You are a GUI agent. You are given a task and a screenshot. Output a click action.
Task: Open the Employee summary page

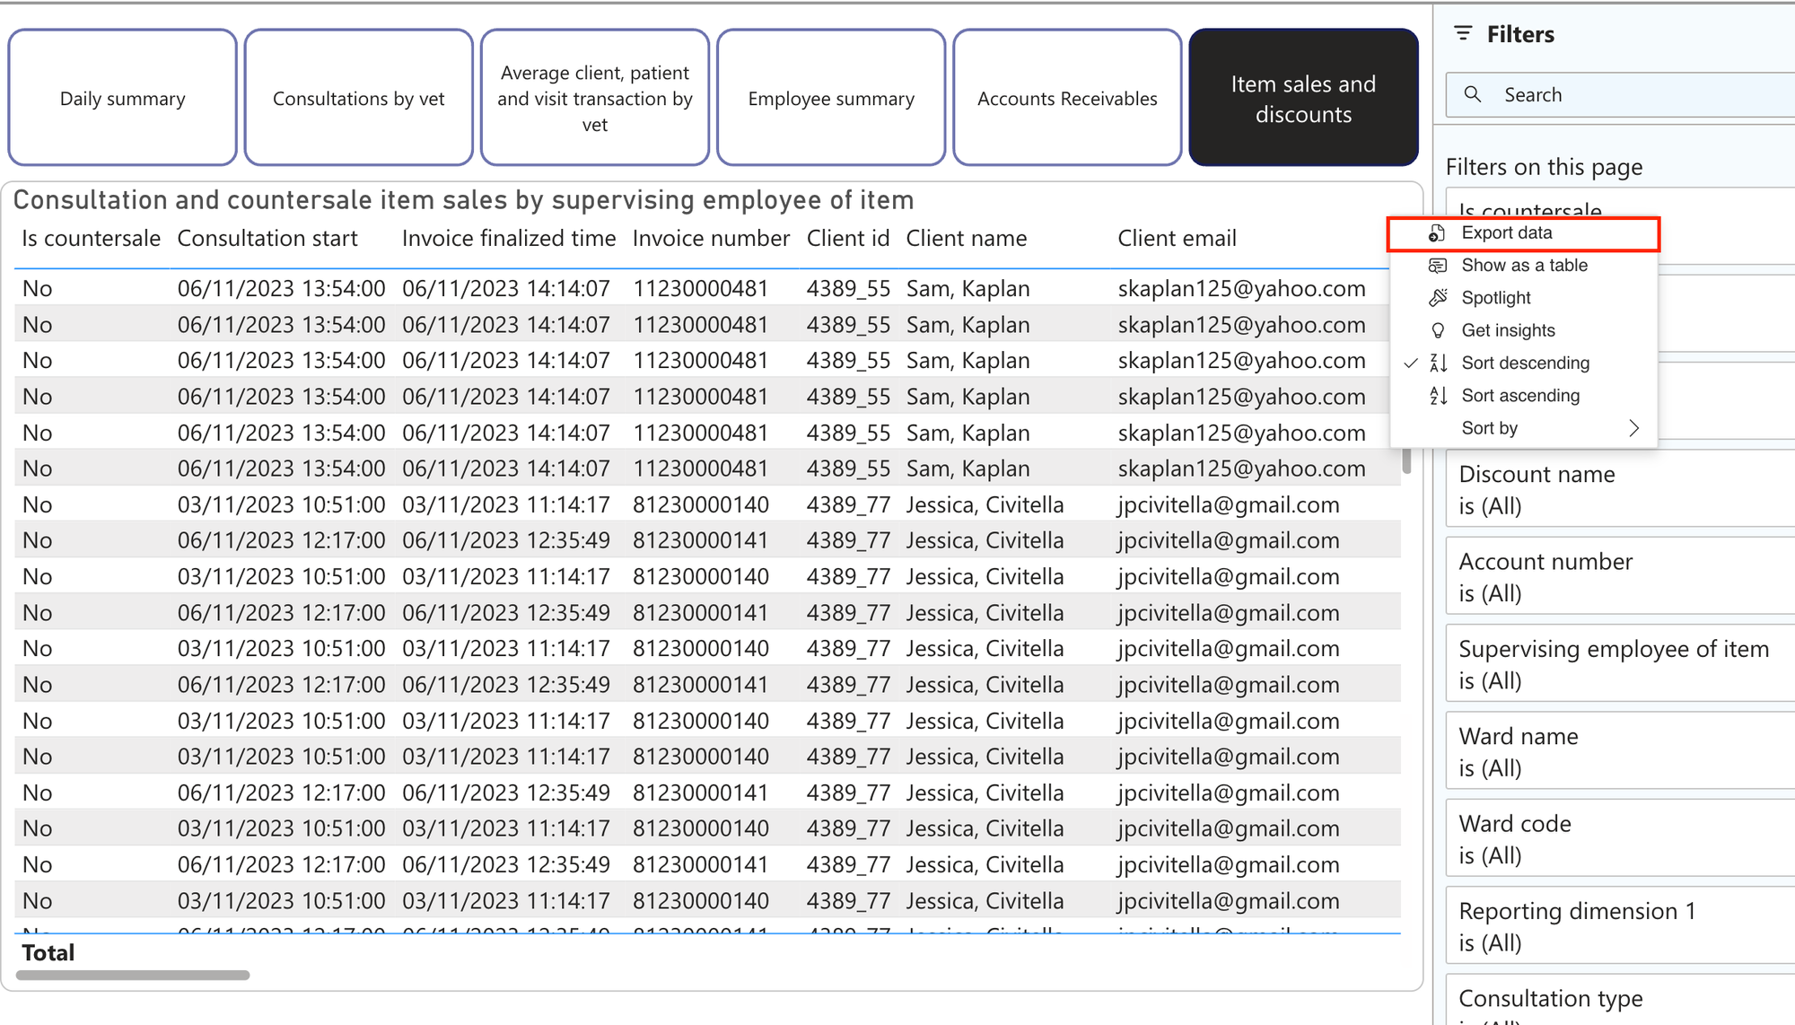coord(831,98)
